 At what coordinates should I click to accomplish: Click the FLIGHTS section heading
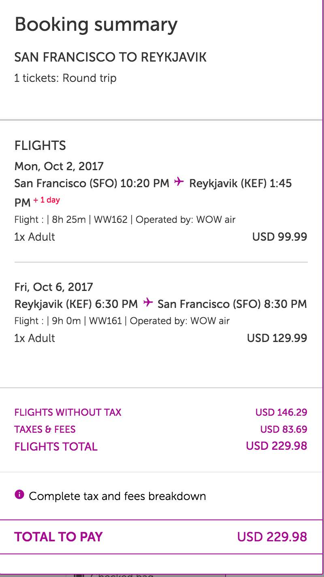click(x=40, y=145)
